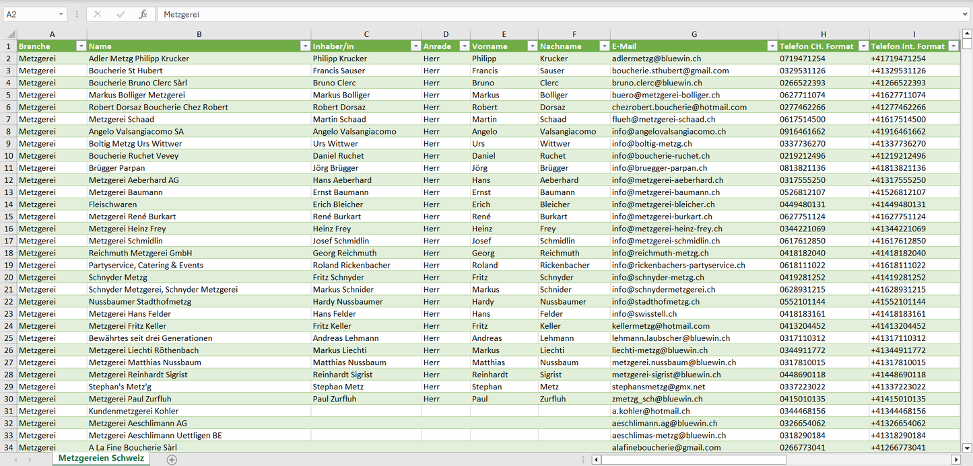
Task: Open the Branche column filter dropdown
Action: (81, 46)
